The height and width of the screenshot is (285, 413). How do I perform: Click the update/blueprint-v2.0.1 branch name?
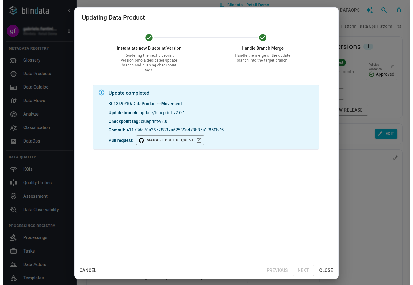click(x=162, y=113)
